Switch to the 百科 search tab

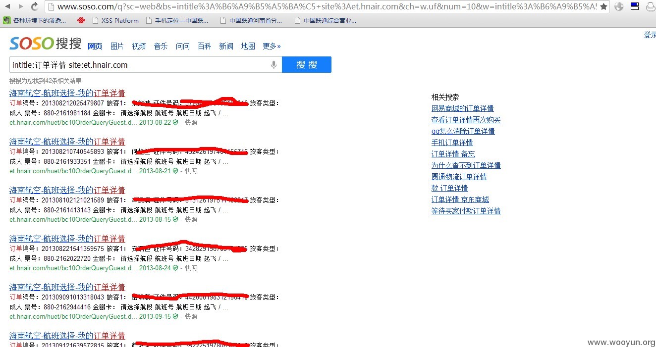pyautogui.click(x=204, y=46)
